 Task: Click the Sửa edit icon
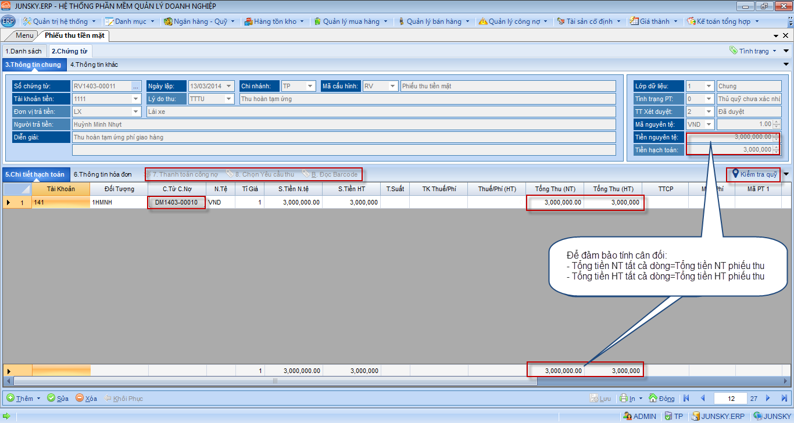point(51,399)
